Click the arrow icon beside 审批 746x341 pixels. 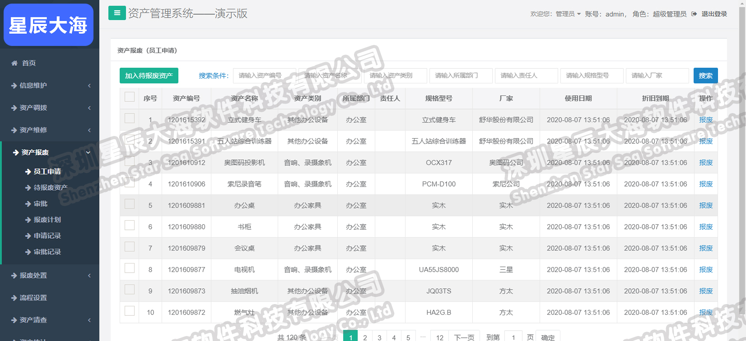(28, 204)
